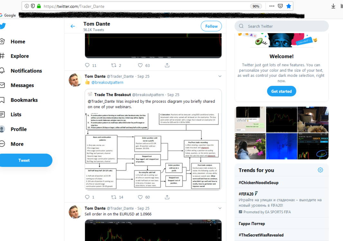
Task: Like the tweet with 63 likes
Action: (140, 65)
